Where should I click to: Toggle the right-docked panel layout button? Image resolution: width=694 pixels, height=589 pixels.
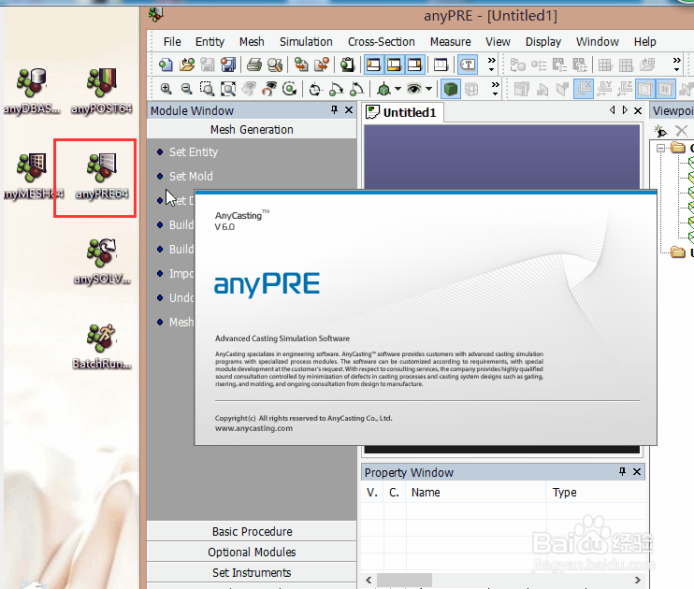pyautogui.click(x=414, y=65)
